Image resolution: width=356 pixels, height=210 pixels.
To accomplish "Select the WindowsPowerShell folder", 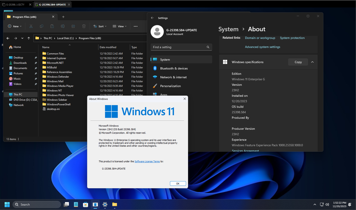I will tap(58, 104).
